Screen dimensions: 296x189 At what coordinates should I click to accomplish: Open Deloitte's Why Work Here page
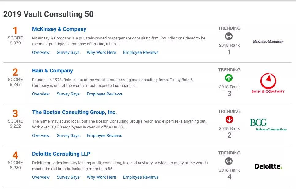pos(101,177)
